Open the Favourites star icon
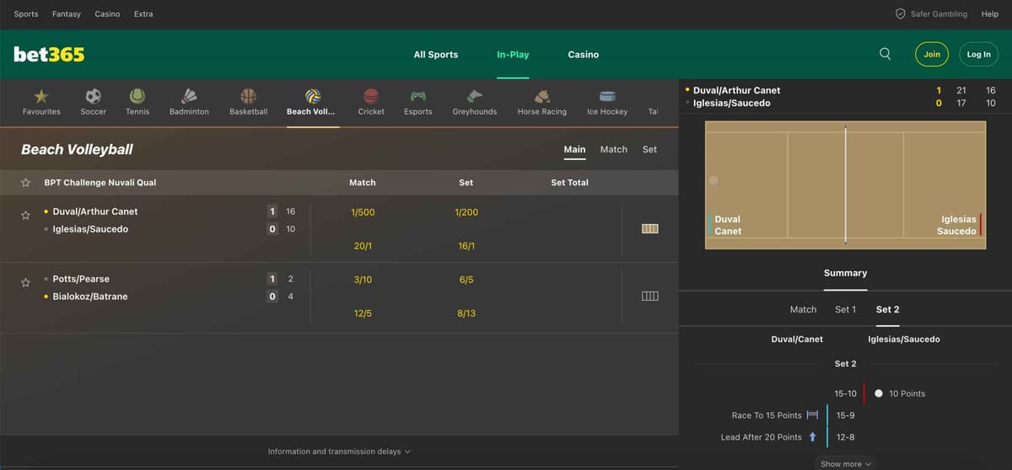Image resolution: width=1012 pixels, height=470 pixels. (41, 96)
